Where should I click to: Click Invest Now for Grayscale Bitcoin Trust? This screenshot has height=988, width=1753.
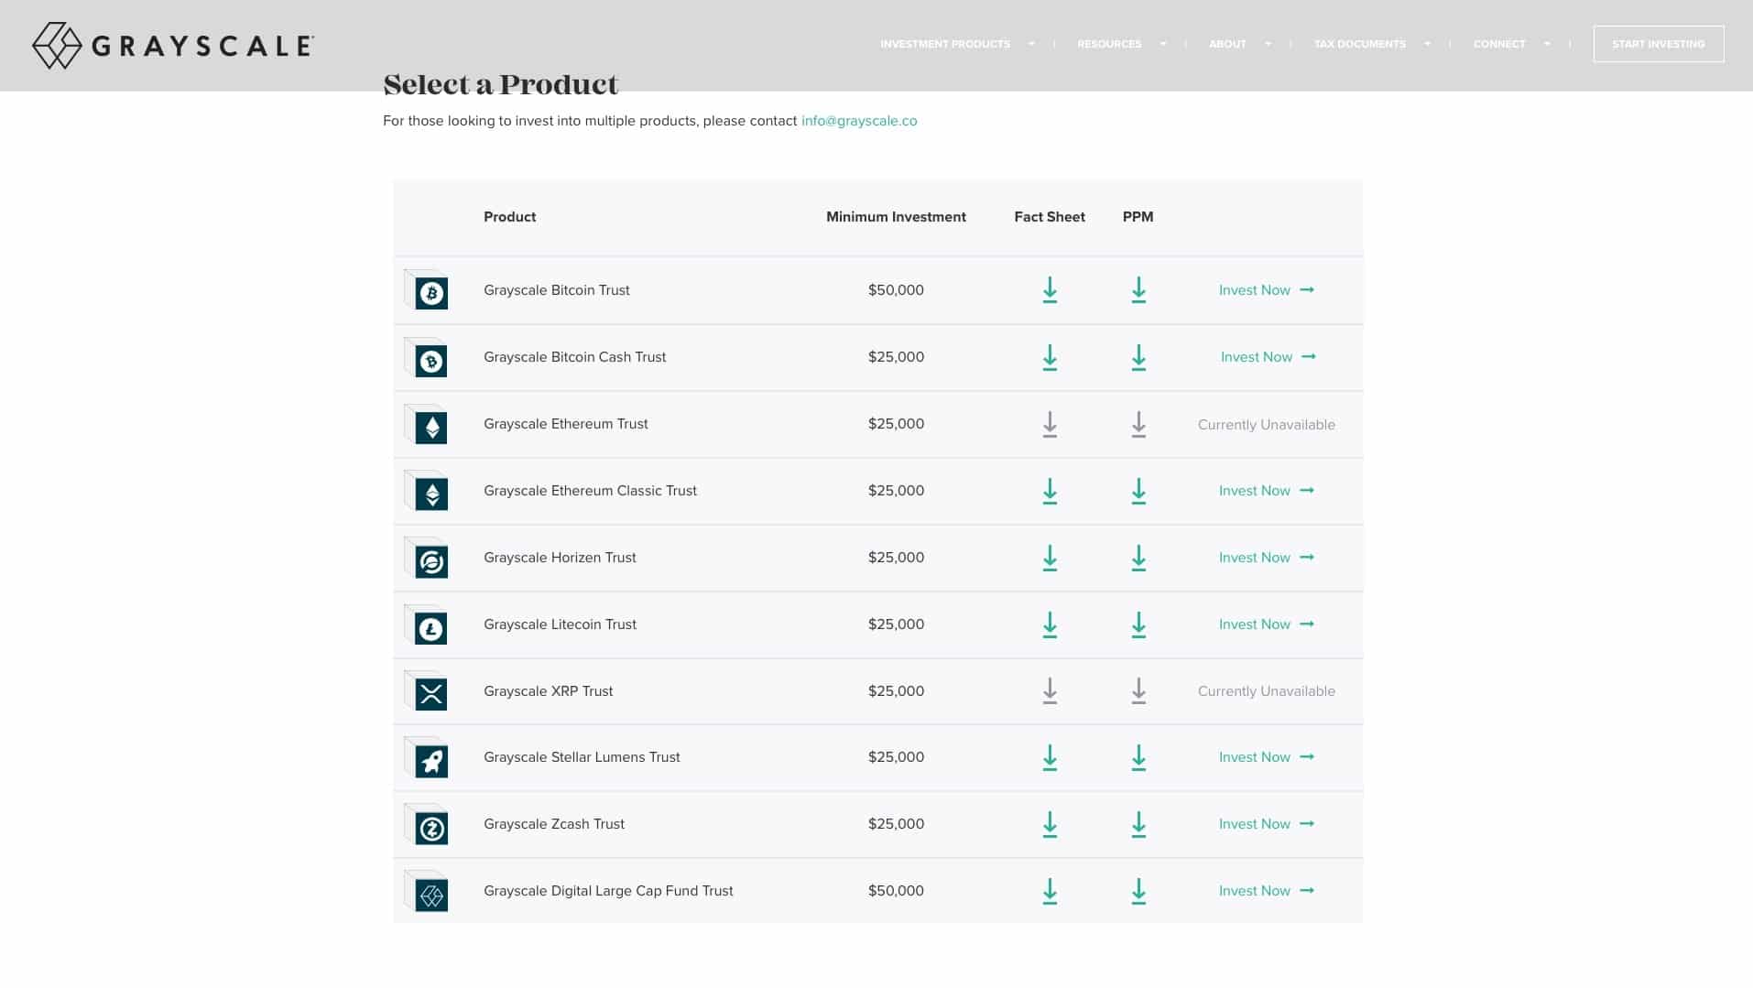[1265, 290]
